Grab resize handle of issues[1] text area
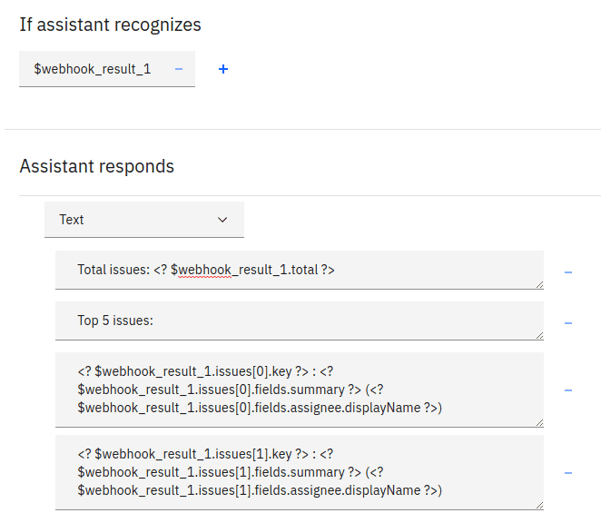The width and height of the screenshot is (601, 513). click(539, 506)
